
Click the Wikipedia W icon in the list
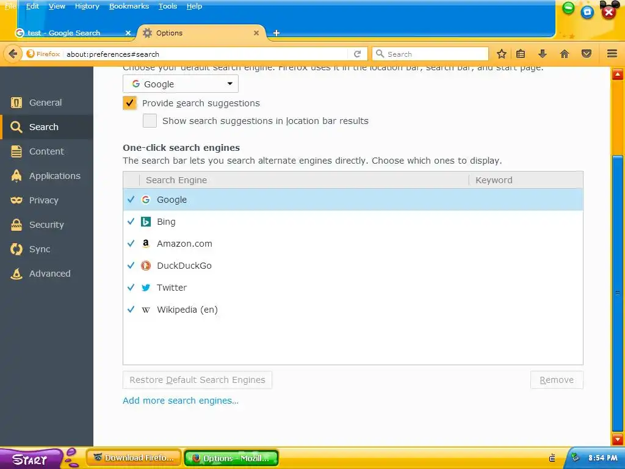146,310
